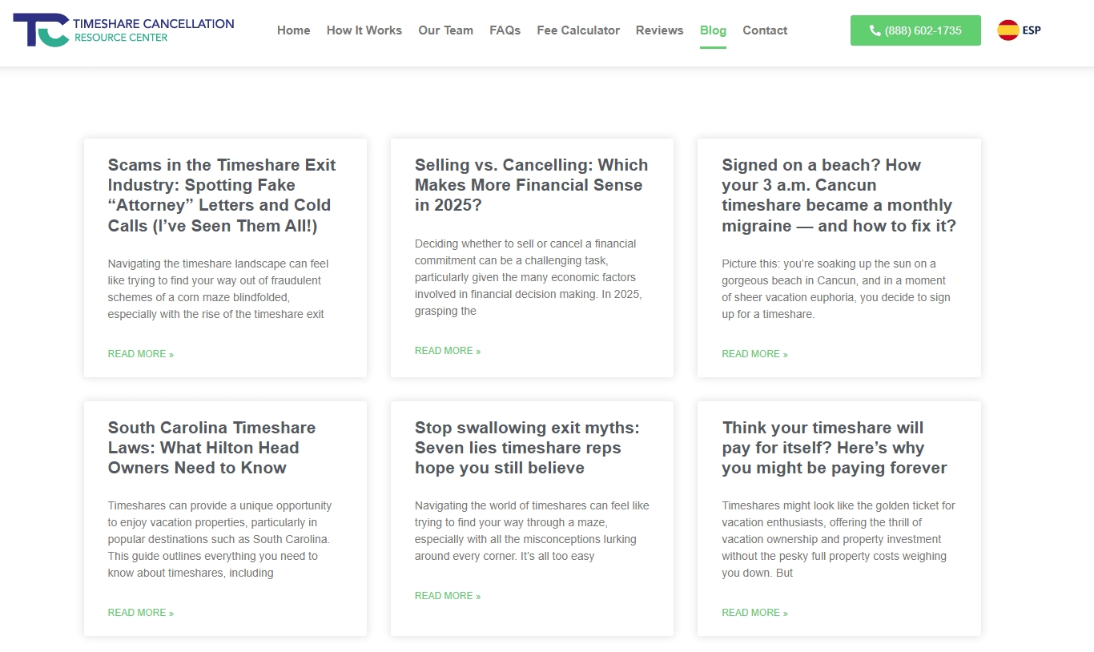Open the Fee Calculator page
This screenshot has height=652, width=1094.
(578, 30)
